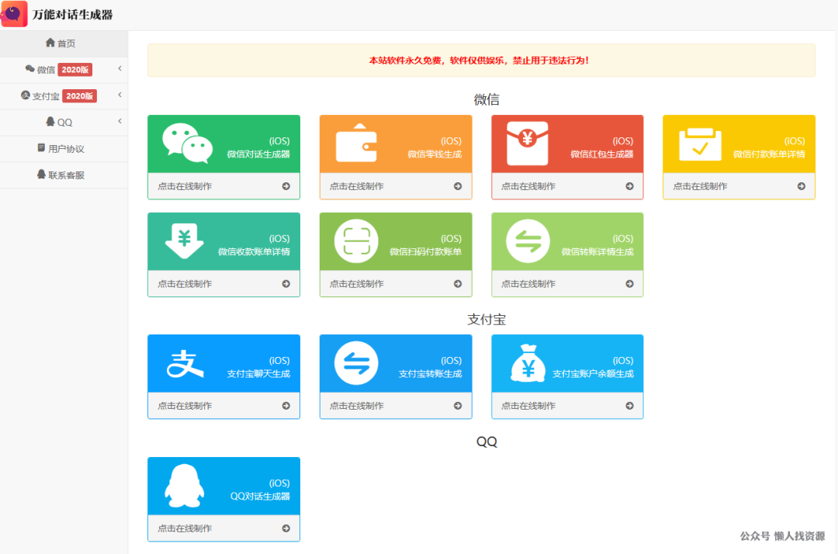Open the 支付宝 2020版 sidebar menu
The width and height of the screenshot is (838, 554).
[64, 96]
